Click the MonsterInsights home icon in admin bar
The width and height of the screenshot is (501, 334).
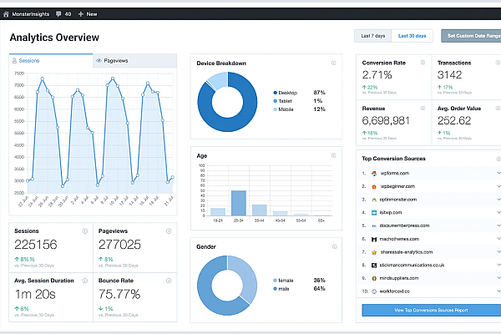click(x=7, y=14)
